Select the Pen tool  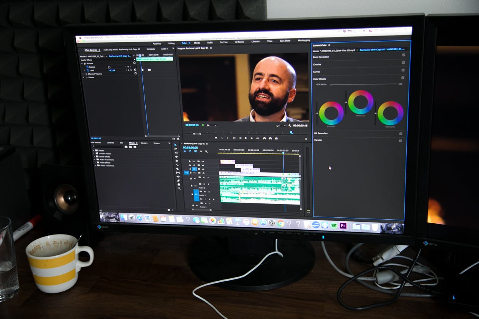click(x=178, y=181)
